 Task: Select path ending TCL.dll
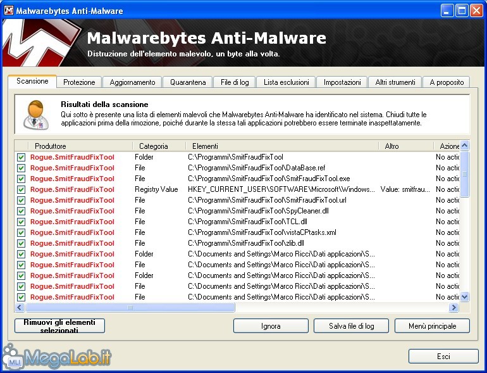pyautogui.click(x=247, y=222)
